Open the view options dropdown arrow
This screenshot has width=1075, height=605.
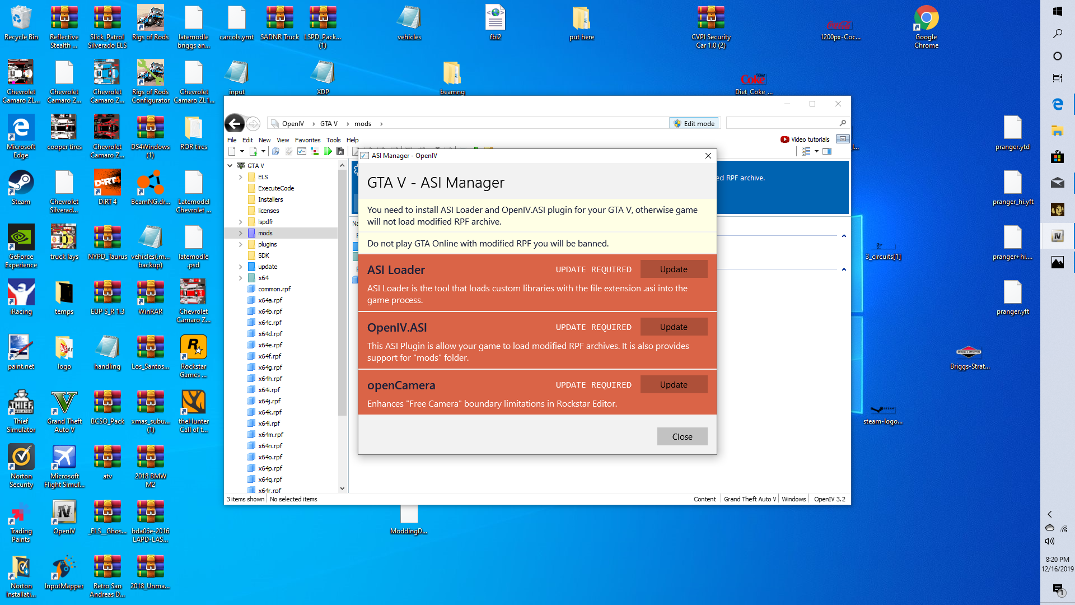click(816, 151)
